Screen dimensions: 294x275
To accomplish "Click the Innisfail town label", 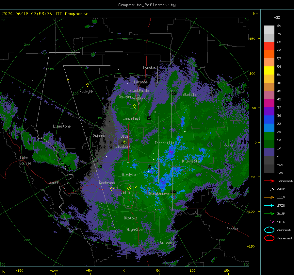I will (132, 118).
